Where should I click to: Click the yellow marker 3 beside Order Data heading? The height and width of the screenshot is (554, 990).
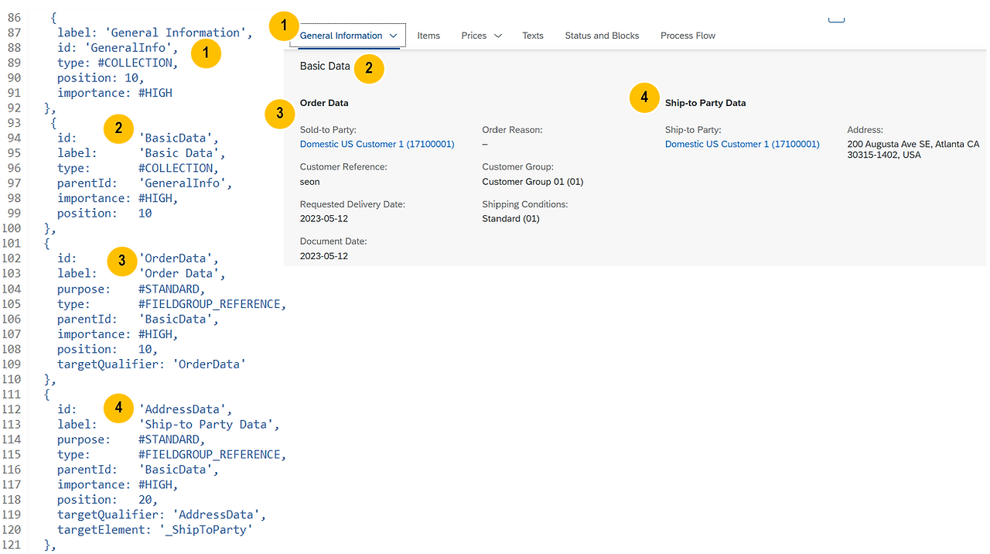pyautogui.click(x=279, y=114)
